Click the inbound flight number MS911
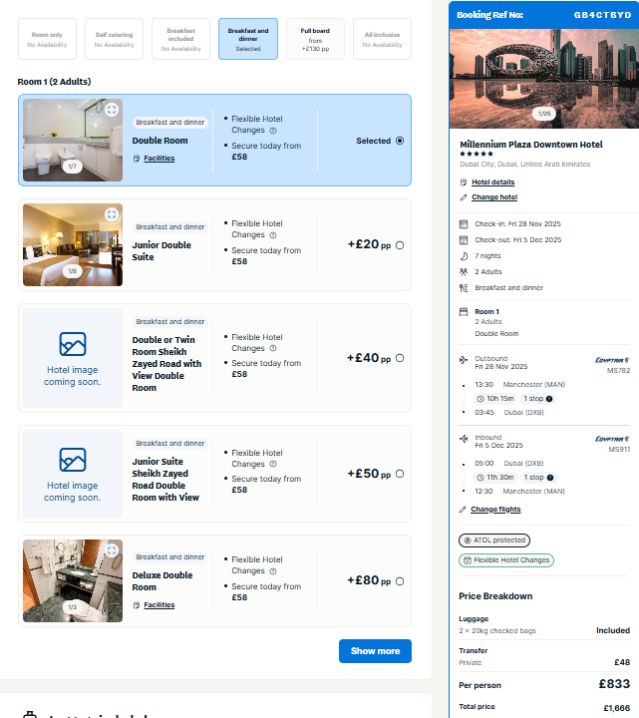This screenshot has width=639, height=718. [x=619, y=449]
